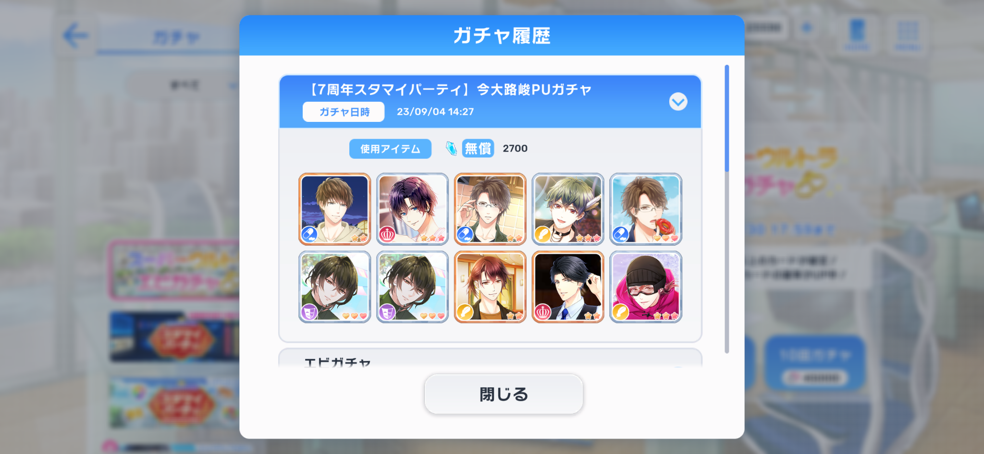Open the brown-haired hoodie character card
Image resolution: width=984 pixels, height=454 pixels.
pyautogui.click(x=334, y=209)
